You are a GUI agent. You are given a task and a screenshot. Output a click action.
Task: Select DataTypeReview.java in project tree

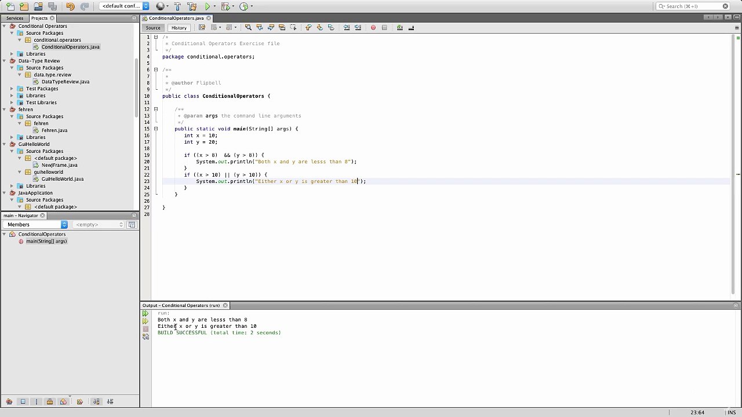(65, 82)
